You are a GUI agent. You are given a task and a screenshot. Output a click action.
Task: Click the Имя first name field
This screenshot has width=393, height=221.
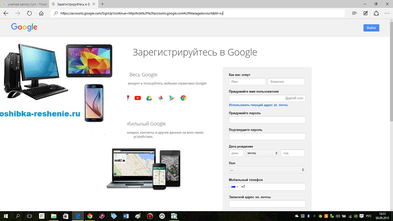(247, 81)
